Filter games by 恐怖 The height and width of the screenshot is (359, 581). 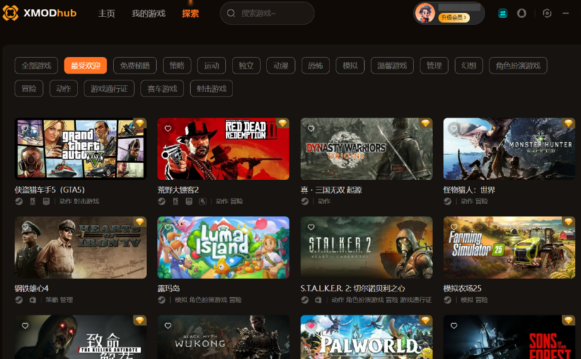(x=316, y=66)
